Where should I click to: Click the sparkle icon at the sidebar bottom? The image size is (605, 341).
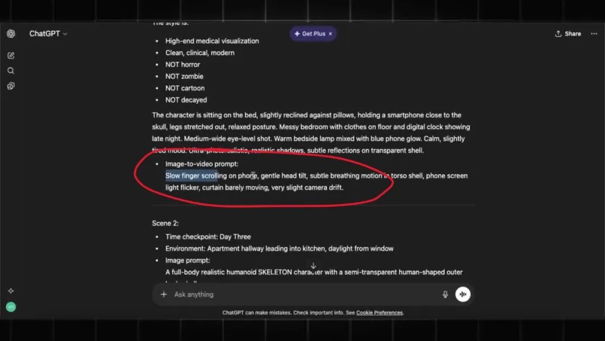11,291
